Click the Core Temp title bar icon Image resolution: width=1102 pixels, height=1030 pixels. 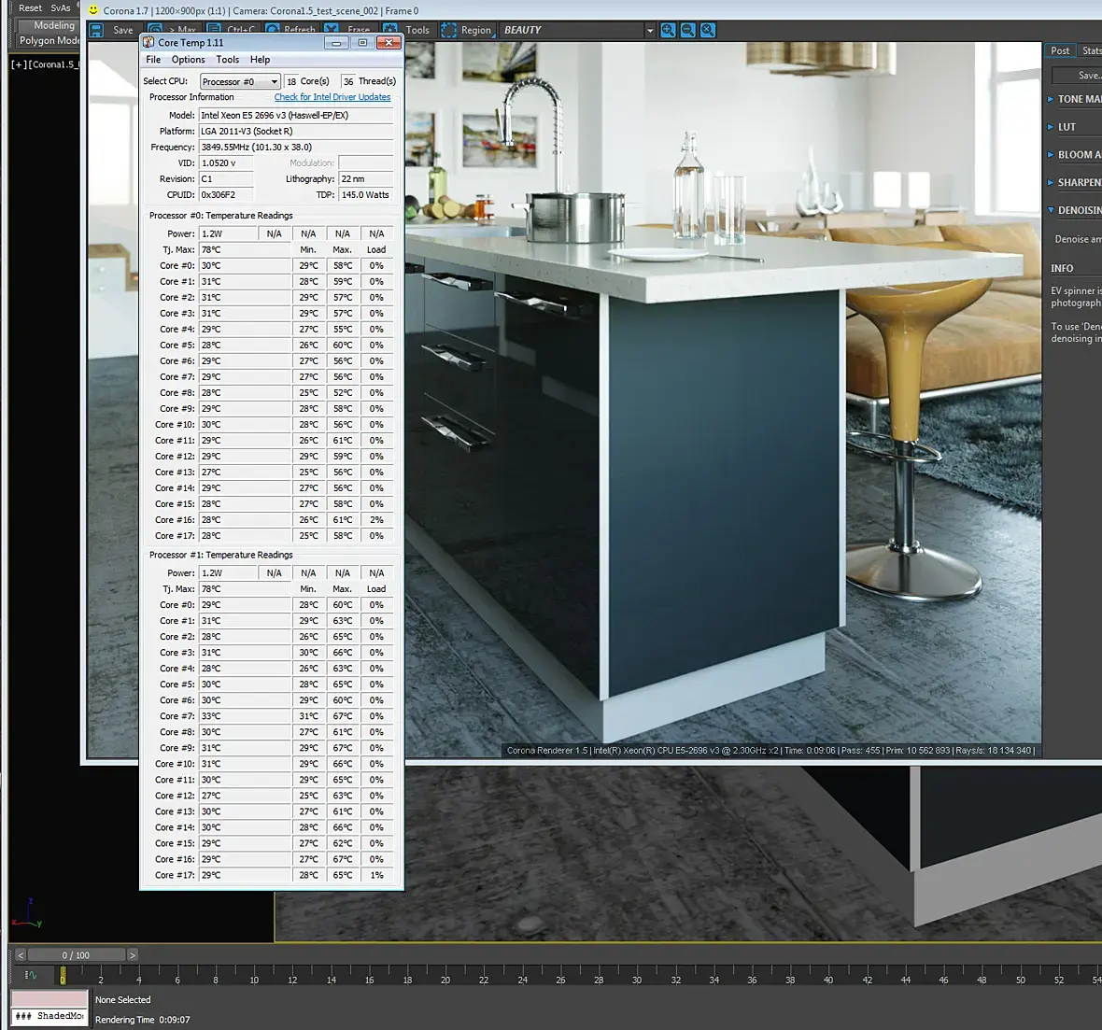(x=148, y=42)
